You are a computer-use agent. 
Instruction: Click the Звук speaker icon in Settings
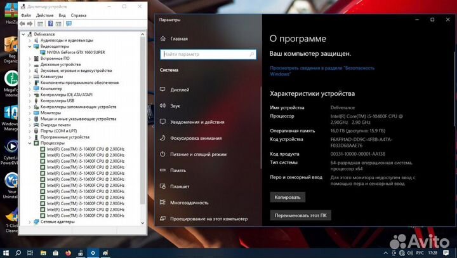[162, 105]
